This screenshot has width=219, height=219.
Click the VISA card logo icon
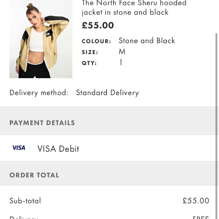click(19, 148)
